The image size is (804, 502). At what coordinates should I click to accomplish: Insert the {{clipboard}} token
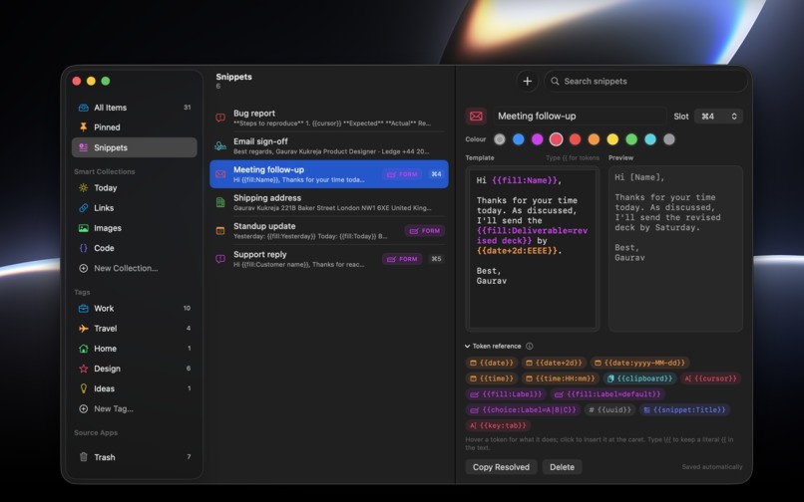639,378
